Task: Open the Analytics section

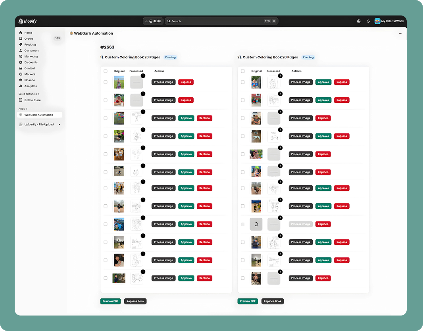Action: (x=30, y=86)
